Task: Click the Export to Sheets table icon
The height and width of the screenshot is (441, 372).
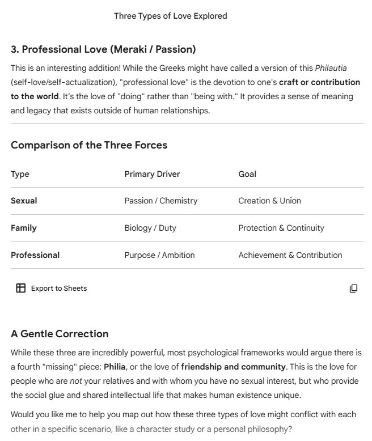Action: pyautogui.click(x=21, y=288)
